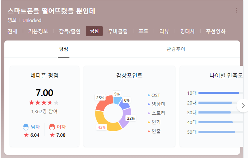Click the 23% orange donut segment

tap(104, 104)
